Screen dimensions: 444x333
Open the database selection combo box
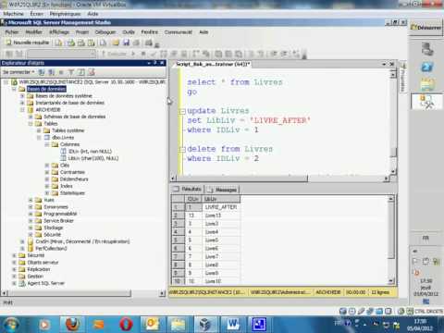click(x=62, y=54)
